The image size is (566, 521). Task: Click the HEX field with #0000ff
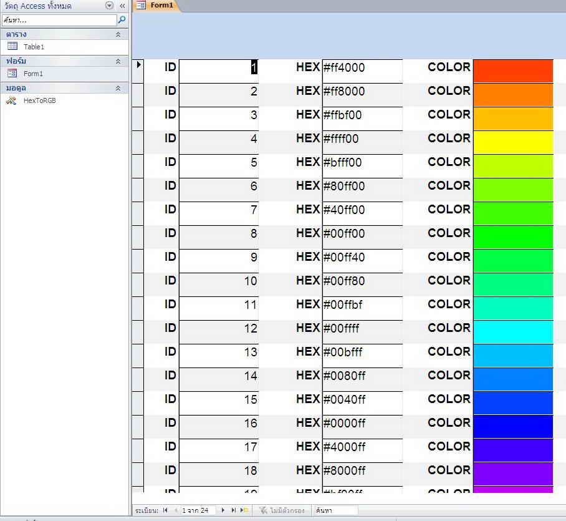click(362, 427)
